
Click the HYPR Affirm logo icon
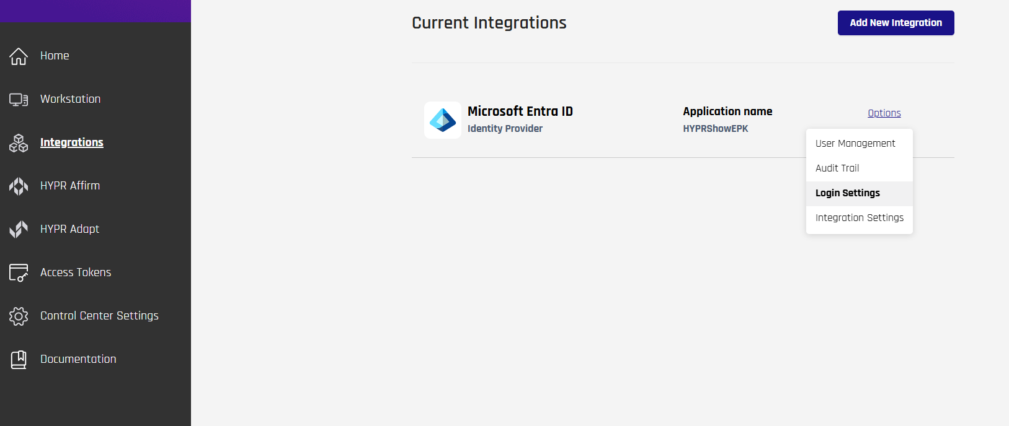[19, 186]
